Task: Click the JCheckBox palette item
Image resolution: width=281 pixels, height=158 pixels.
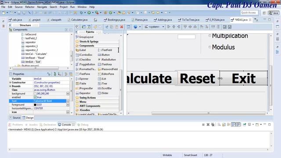Action: pyautogui.click(x=83, y=60)
